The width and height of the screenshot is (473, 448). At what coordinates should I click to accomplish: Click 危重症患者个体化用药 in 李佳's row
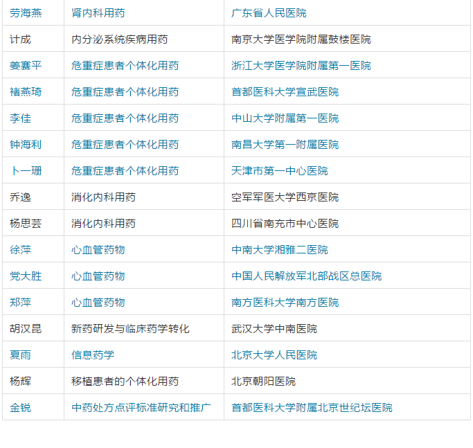coord(125,118)
